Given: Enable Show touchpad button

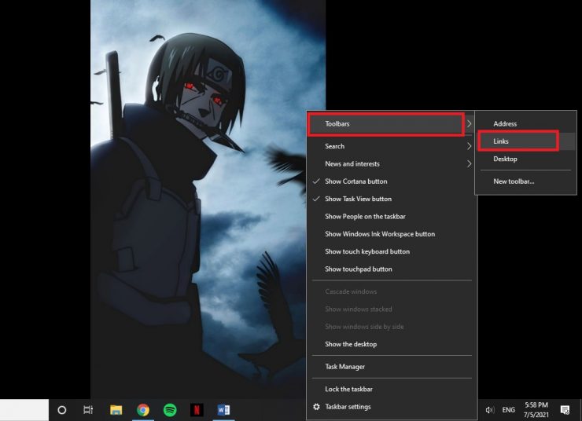Looking at the screenshot, I should 392,269.
